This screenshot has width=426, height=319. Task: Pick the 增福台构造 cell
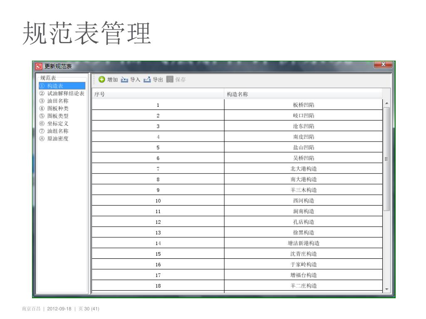coord(303,275)
